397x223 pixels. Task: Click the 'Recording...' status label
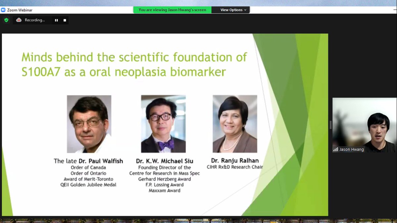pos(35,20)
